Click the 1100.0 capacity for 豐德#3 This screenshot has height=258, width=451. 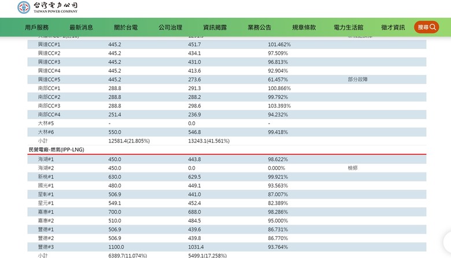pyautogui.click(x=116, y=247)
